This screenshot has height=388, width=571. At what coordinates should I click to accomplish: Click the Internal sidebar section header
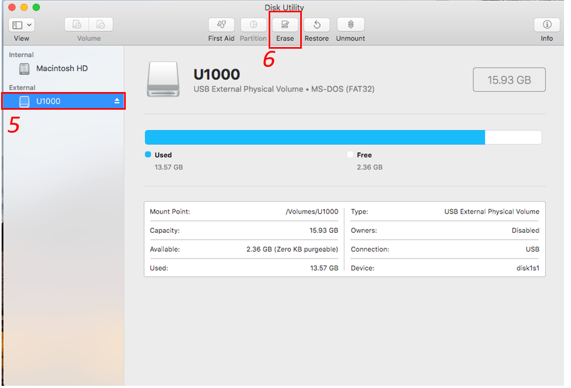(x=21, y=55)
